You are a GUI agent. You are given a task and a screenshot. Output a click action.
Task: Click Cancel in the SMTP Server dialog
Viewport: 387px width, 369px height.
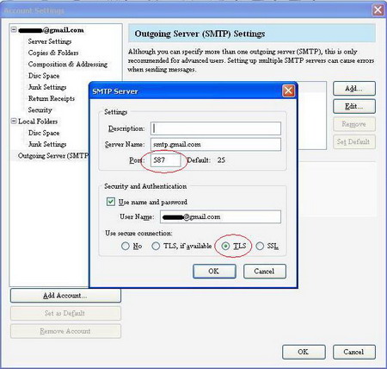click(265, 272)
